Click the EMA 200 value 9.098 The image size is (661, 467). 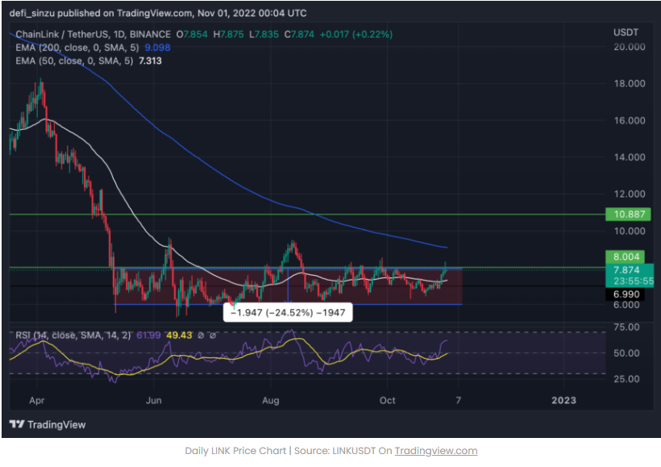tap(157, 48)
